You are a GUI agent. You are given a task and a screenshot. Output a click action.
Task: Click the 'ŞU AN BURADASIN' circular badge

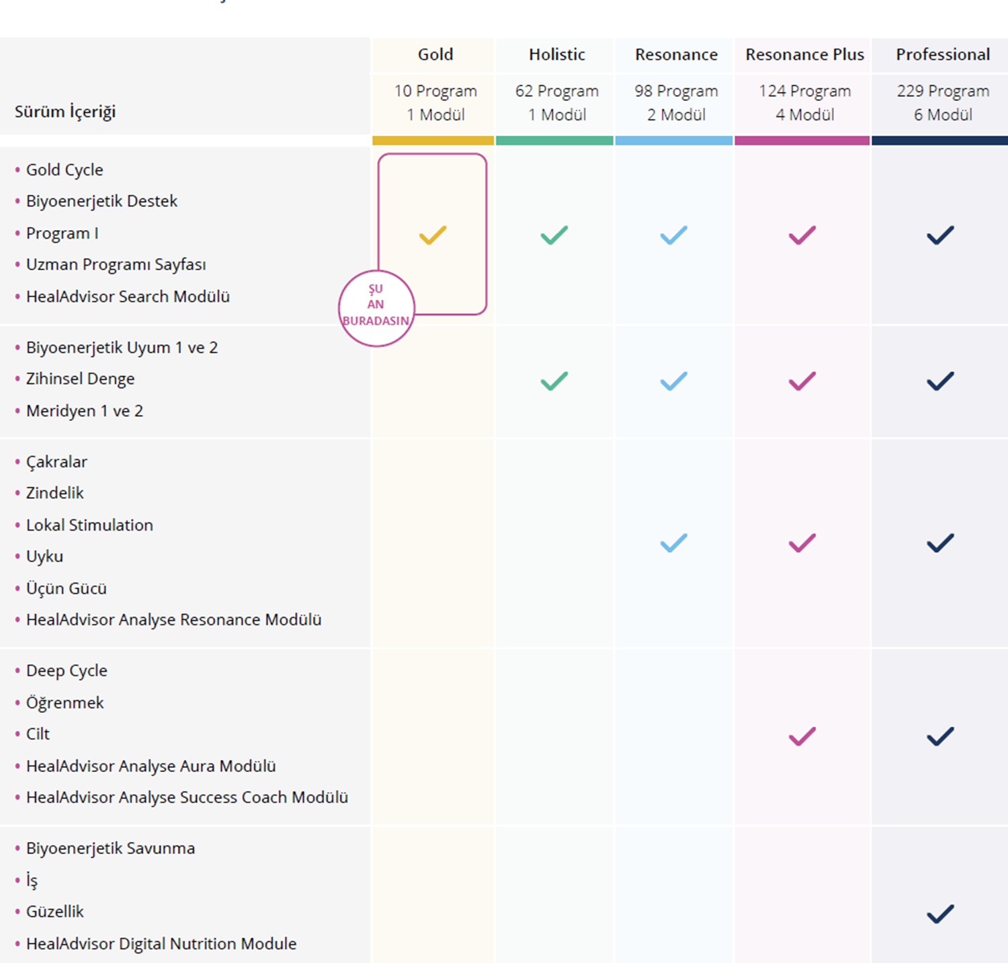click(376, 309)
